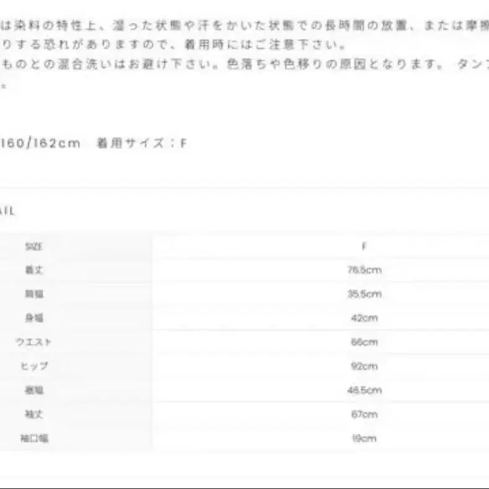Screen dimensions: 489x489
Task: Select the 48.5cm value
Action: [364, 390]
